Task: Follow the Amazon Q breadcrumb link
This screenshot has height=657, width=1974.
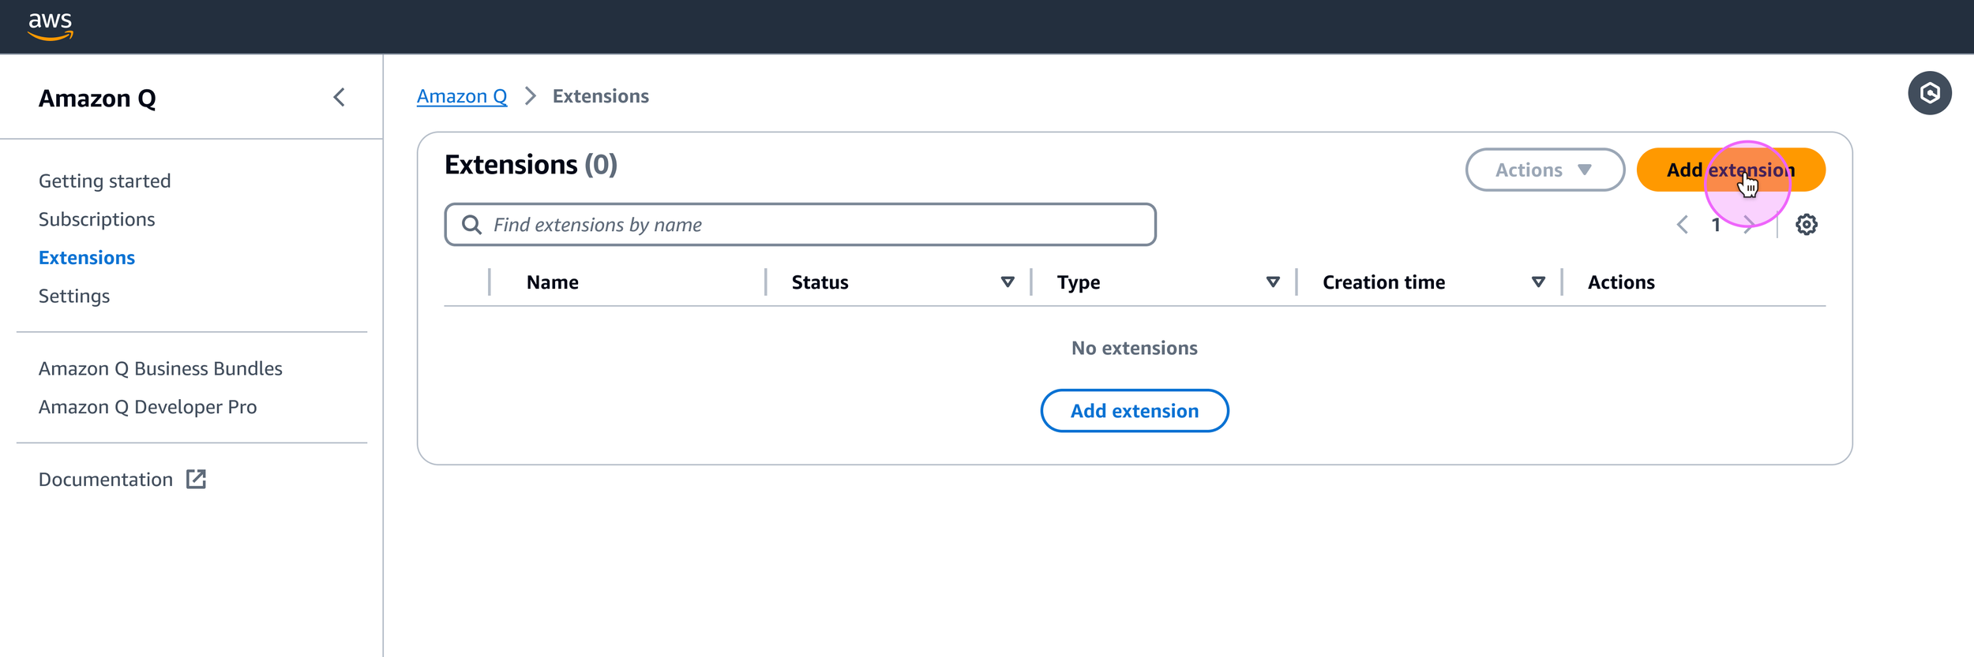Action: [x=462, y=96]
